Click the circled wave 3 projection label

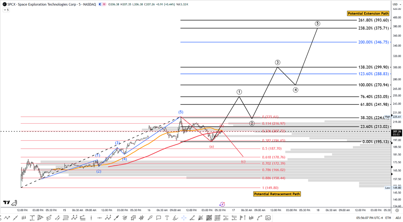(277, 62)
